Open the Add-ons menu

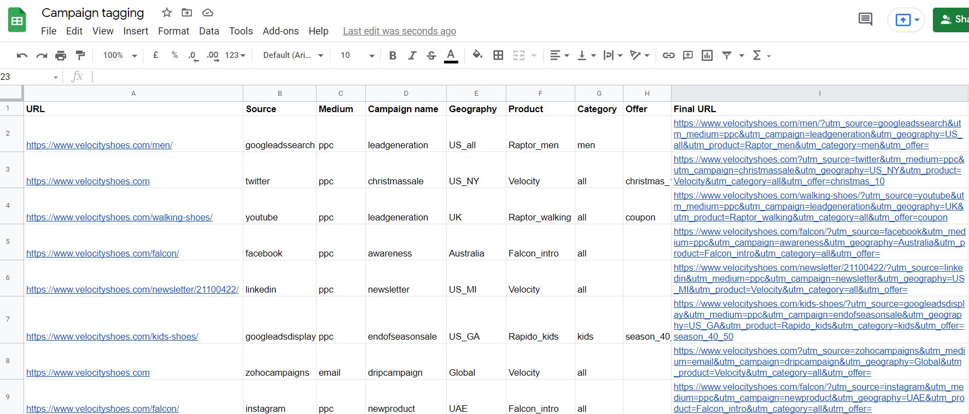(x=281, y=31)
